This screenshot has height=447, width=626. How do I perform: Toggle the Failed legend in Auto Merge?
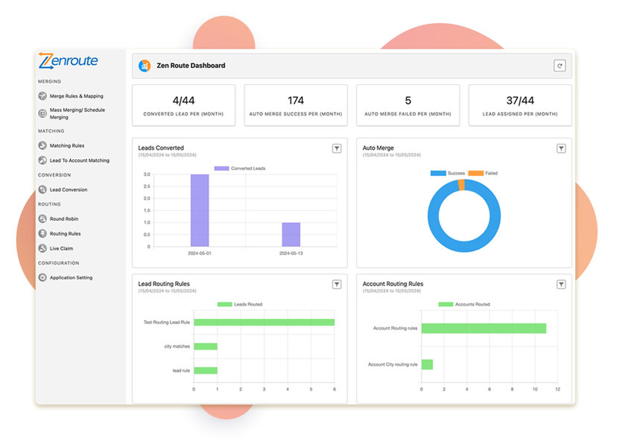483,173
